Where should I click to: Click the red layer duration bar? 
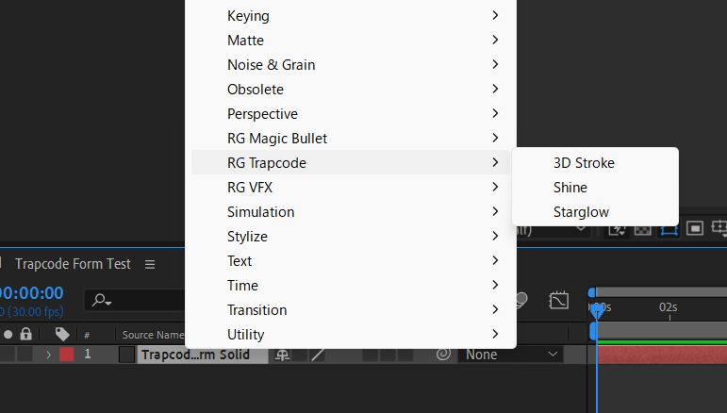pyautogui.click(x=662, y=355)
